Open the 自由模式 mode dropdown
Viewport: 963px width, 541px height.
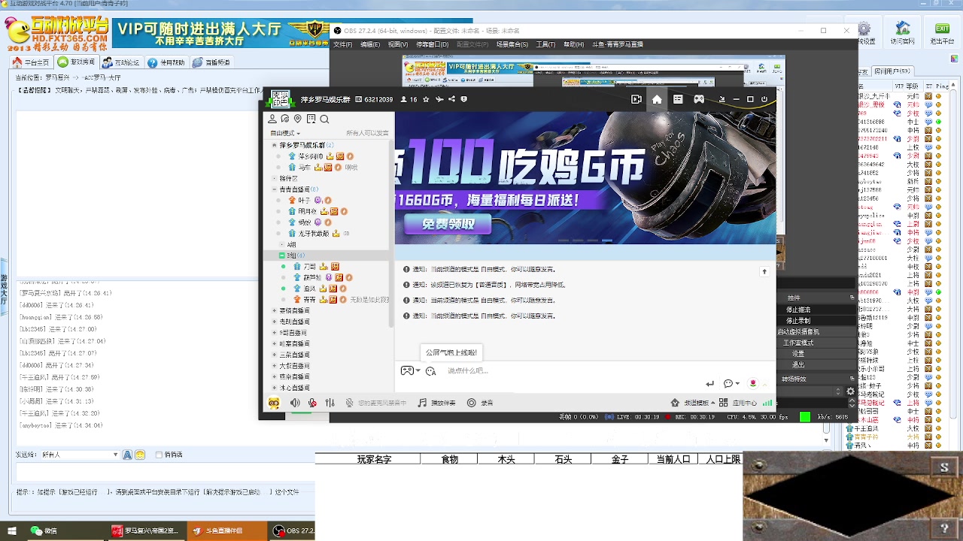tap(285, 133)
